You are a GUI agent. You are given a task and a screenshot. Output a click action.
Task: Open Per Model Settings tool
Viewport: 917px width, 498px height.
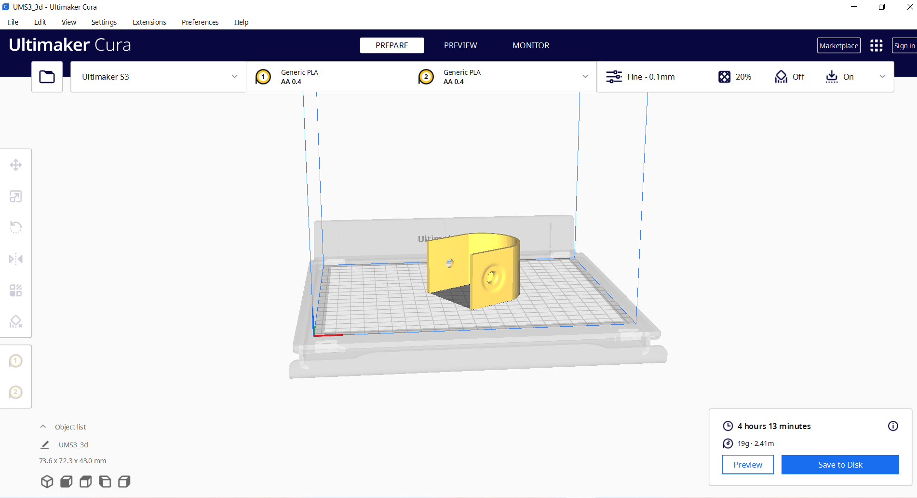(16, 290)
